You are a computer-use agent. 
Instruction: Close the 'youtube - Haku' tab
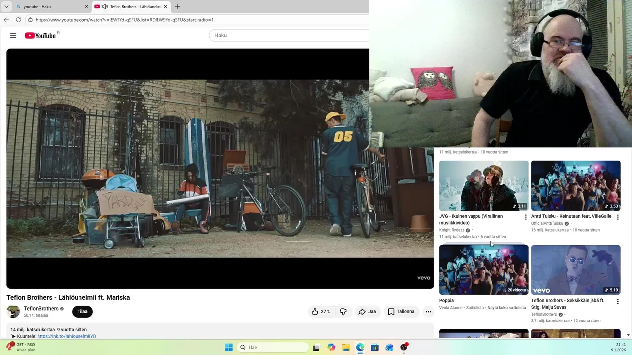87,7
